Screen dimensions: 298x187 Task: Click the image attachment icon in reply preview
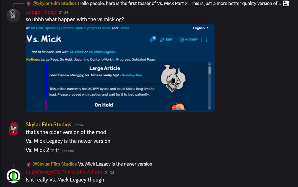[x=286, y=3]
